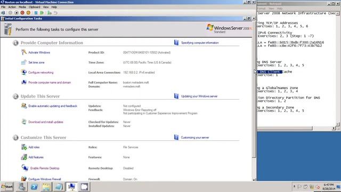Click the Notepad scroll-right arrow
The height and width of the screenshot is (192, 341).
[x=334, y=129]
